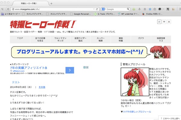Close the ad with the X icon
181x120 pixels.
click(x=87, y=67)
